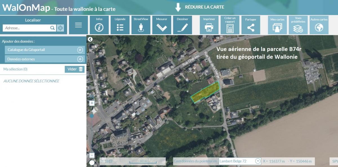Image resolution: width=338 pixels, height=167 pixels.
Task: Expand Catalogue du Géoportail
Action: pyautogui.click(x=80, y=50)
